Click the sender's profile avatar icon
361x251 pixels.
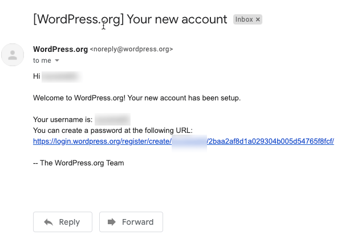[13, 54]
